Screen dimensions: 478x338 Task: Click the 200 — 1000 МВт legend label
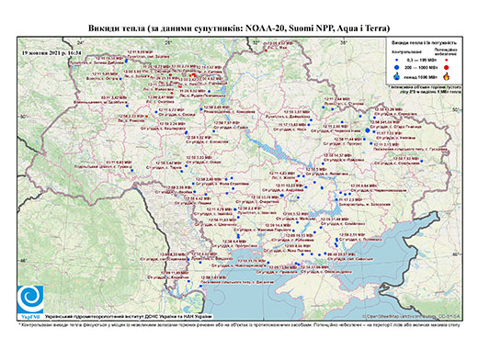(420, 67)
